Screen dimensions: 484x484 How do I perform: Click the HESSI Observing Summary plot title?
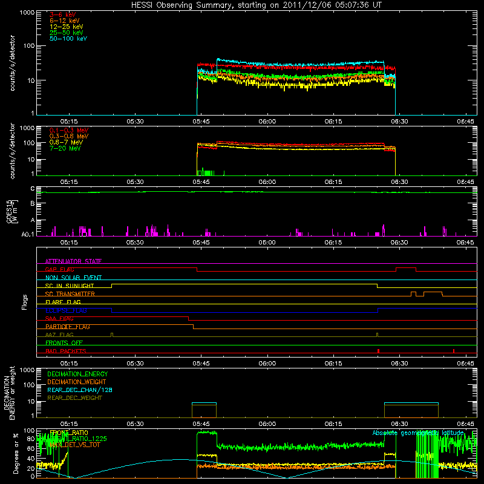pyautogui.click(x=257, y=5)
